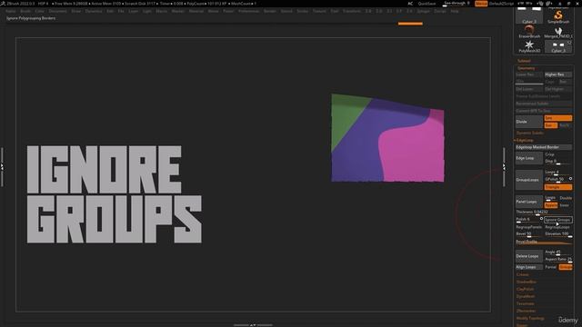Open the Render menu

[x=270, y=11]
